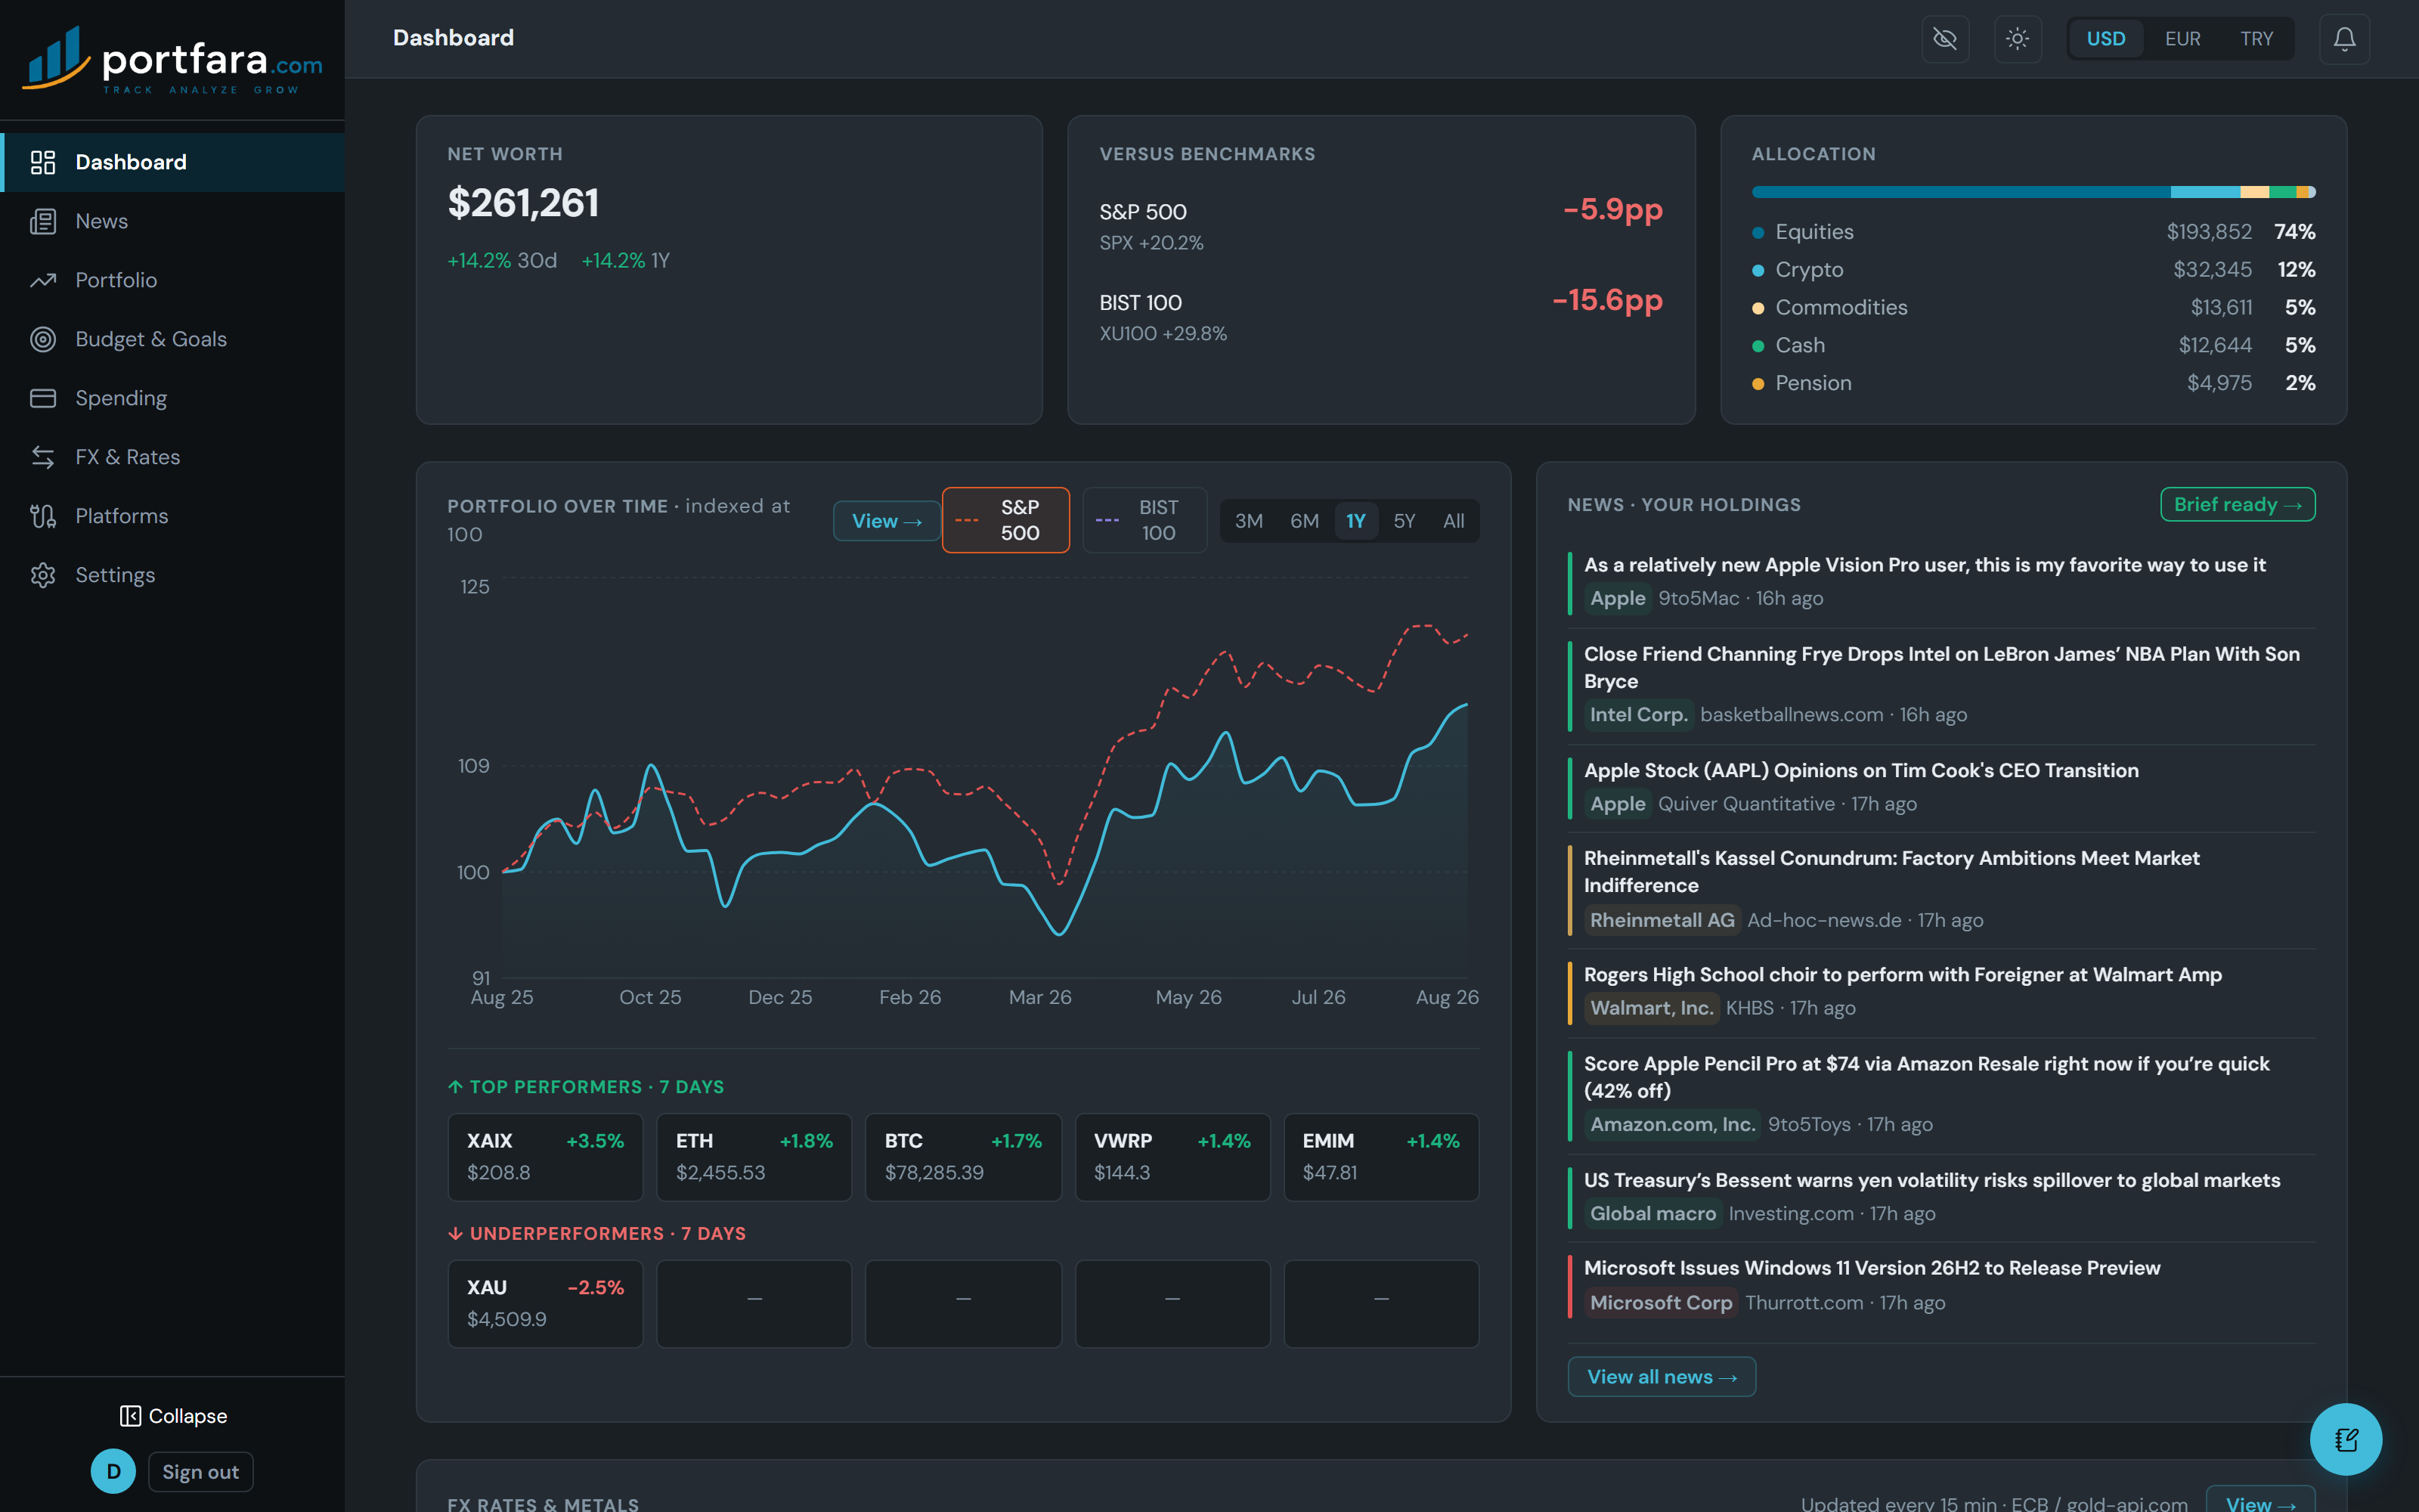Click the View button in FX Rates & Metals

(2260, 1501)
